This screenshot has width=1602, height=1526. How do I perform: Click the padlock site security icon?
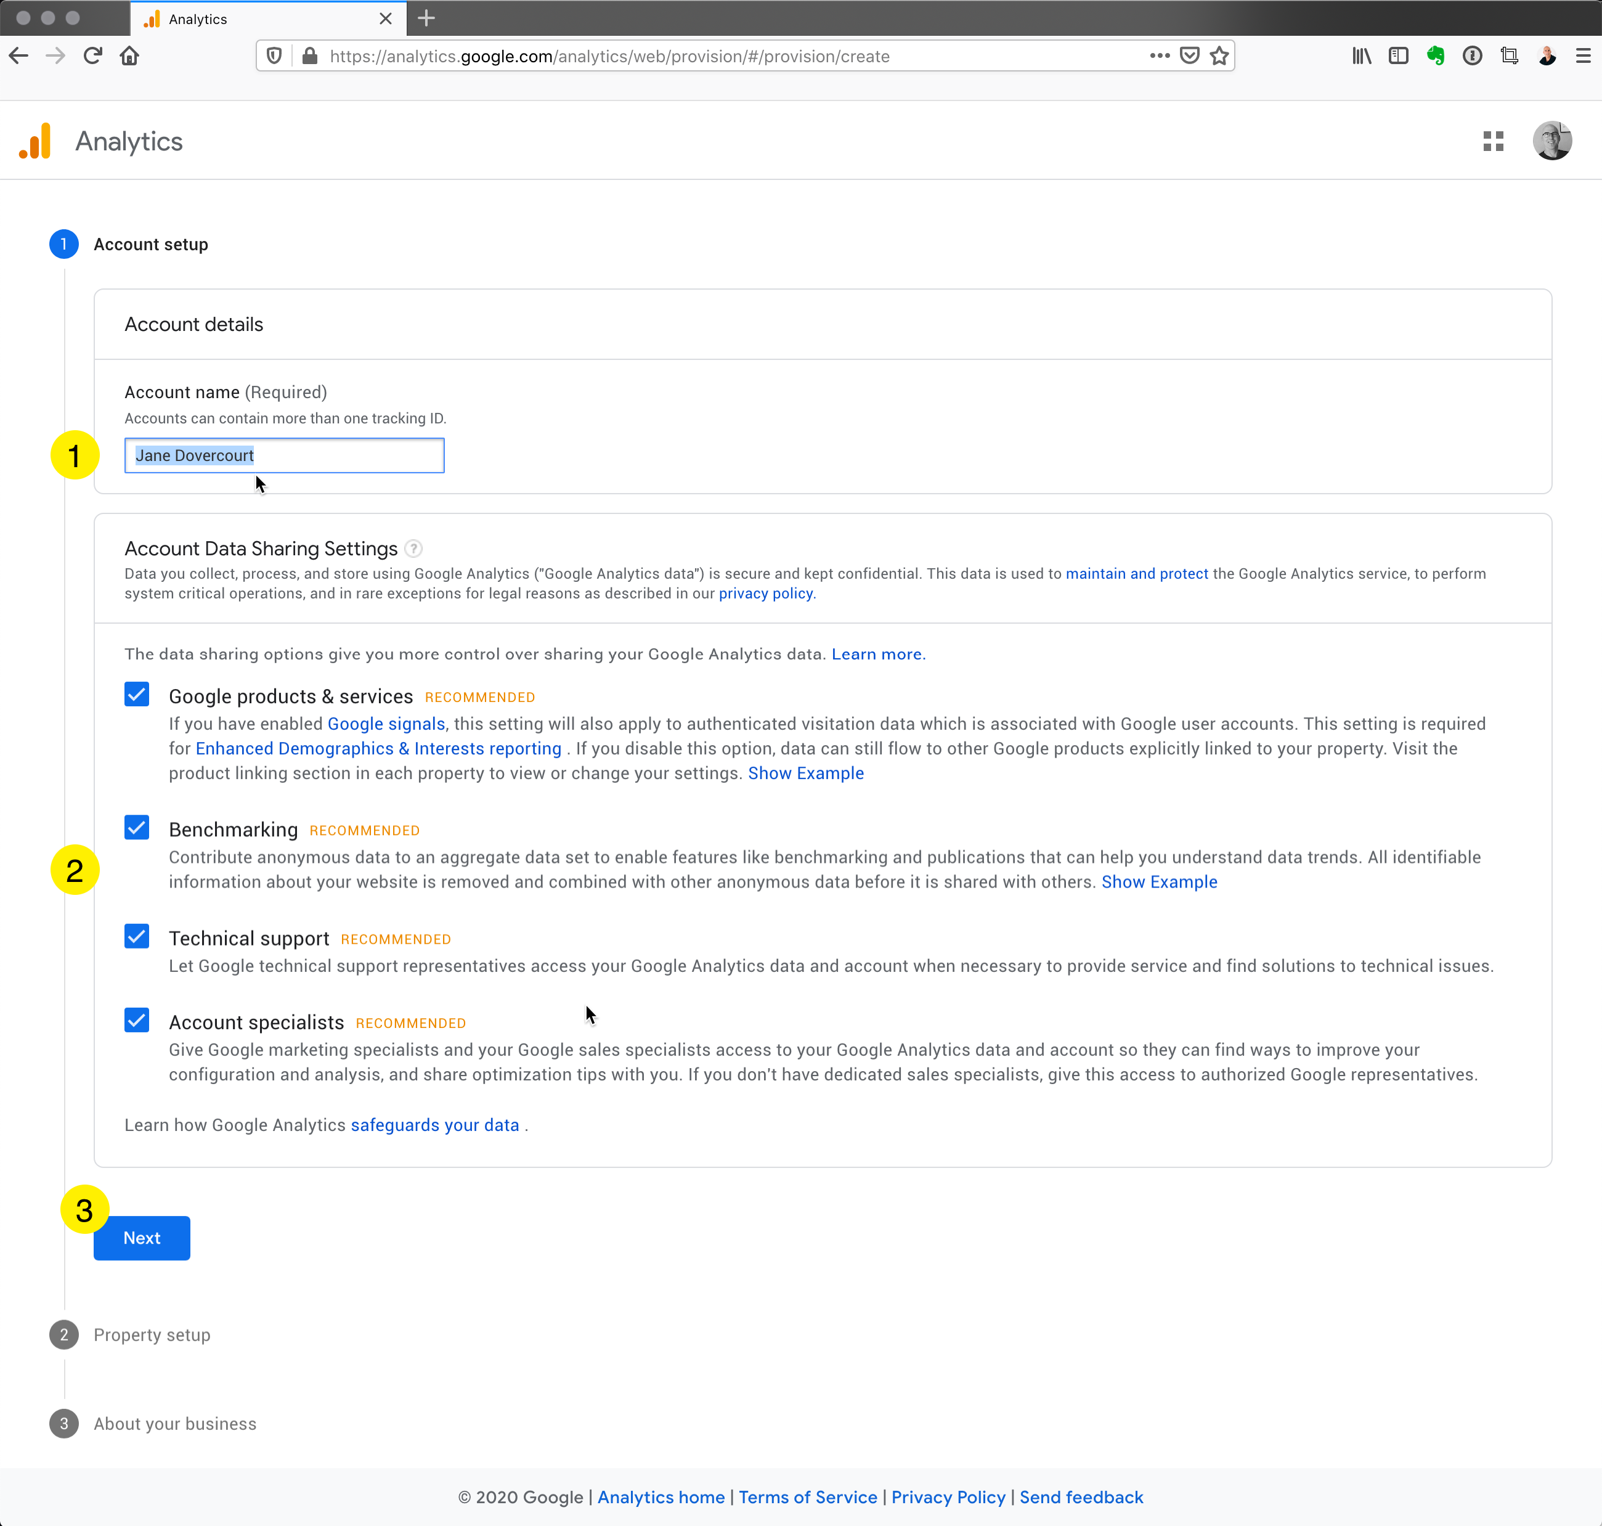click(309, 56)
